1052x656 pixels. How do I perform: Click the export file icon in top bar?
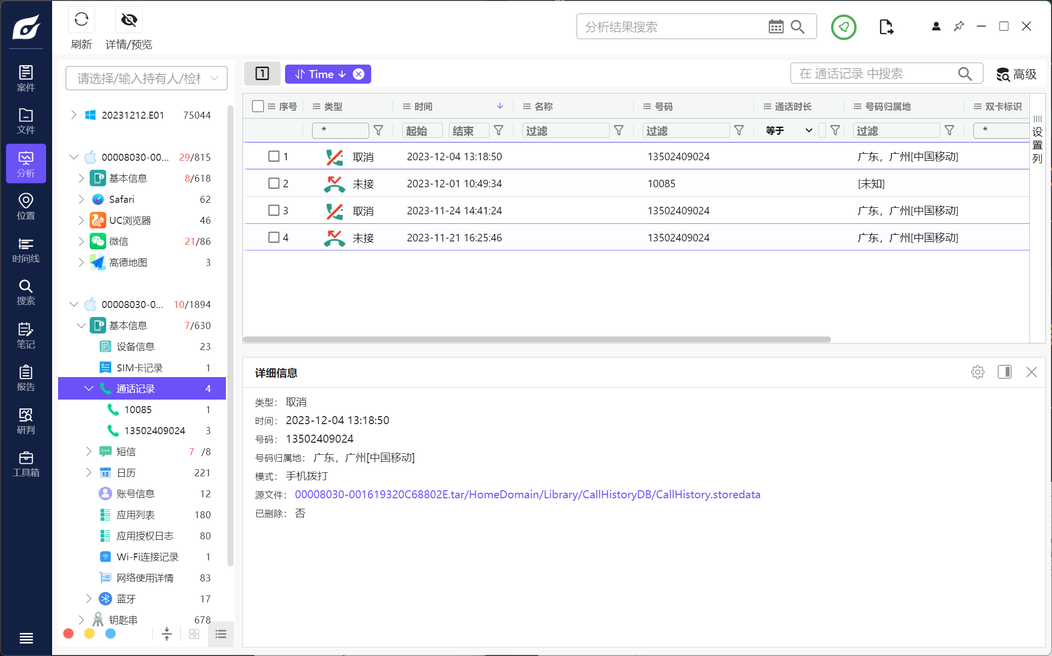coord(886,27)
